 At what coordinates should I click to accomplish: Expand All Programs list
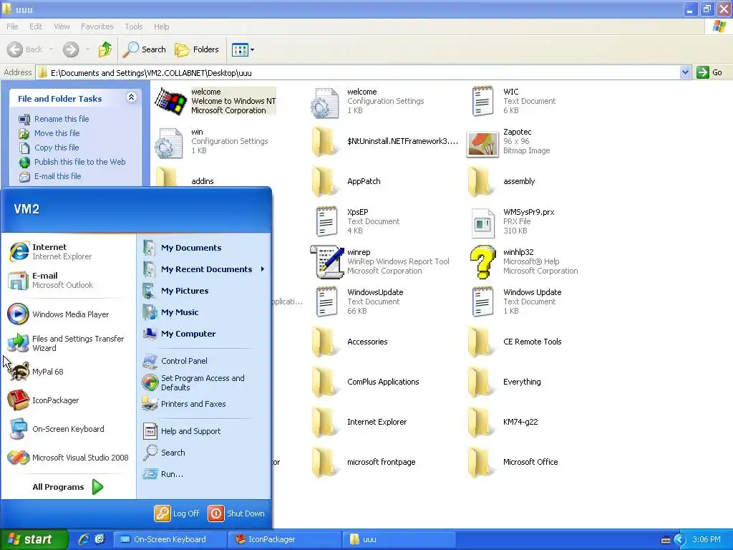point(67,487)
